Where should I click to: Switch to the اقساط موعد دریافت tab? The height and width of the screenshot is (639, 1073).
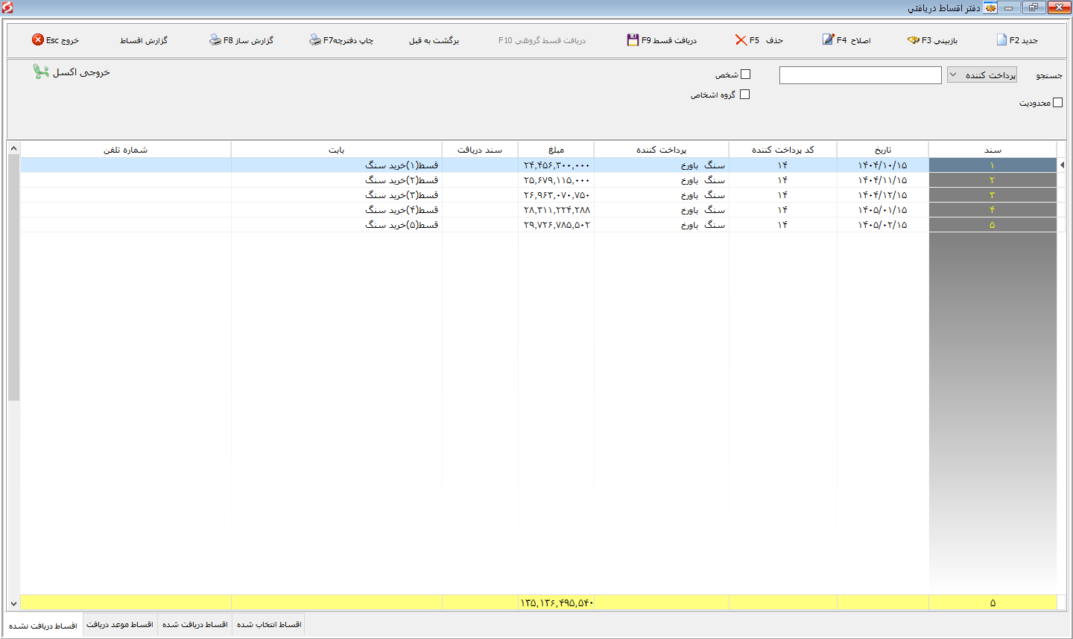[120, 625]
